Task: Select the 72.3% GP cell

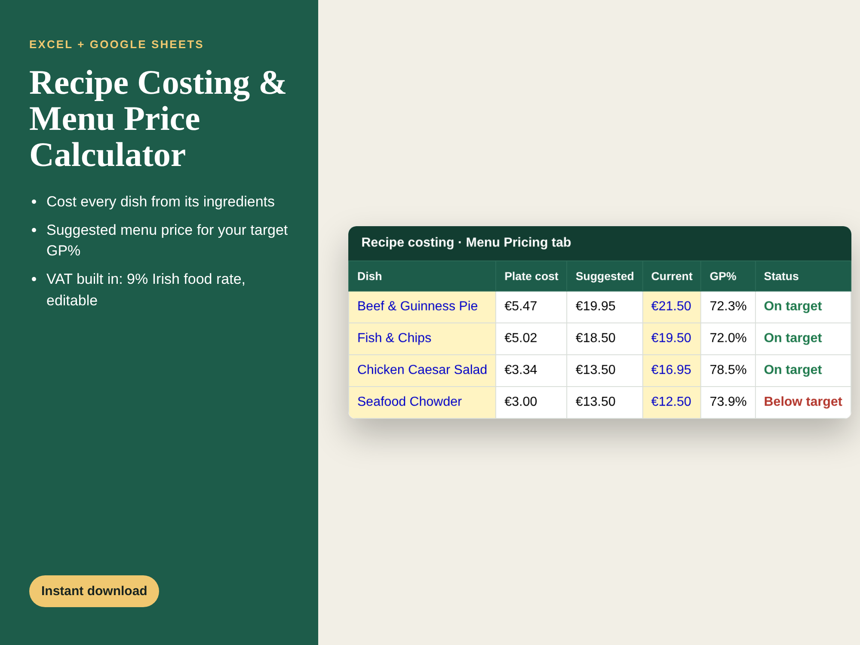Action: tap(728, 307)
